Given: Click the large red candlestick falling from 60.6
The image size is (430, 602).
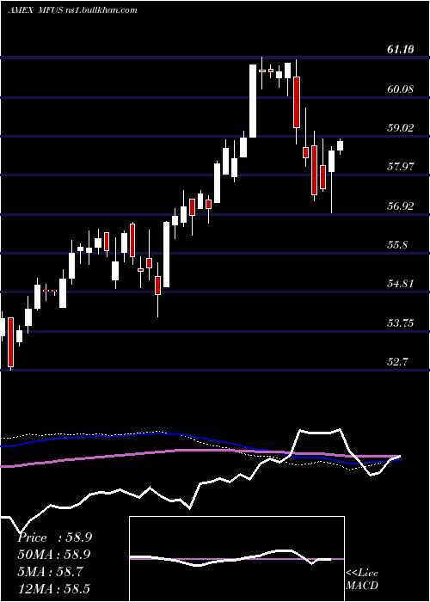Looking at the screenshot, I should click(297, 102).
